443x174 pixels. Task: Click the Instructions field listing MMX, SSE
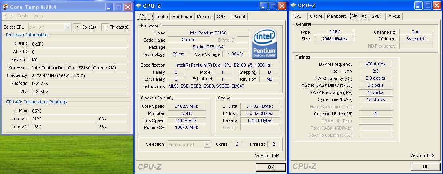(224, 86)
